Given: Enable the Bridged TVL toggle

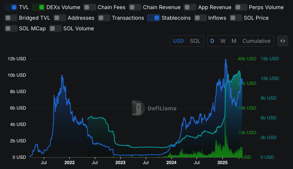Looking at the screenshot, I should pyautogui.click(x=11, y=18).
